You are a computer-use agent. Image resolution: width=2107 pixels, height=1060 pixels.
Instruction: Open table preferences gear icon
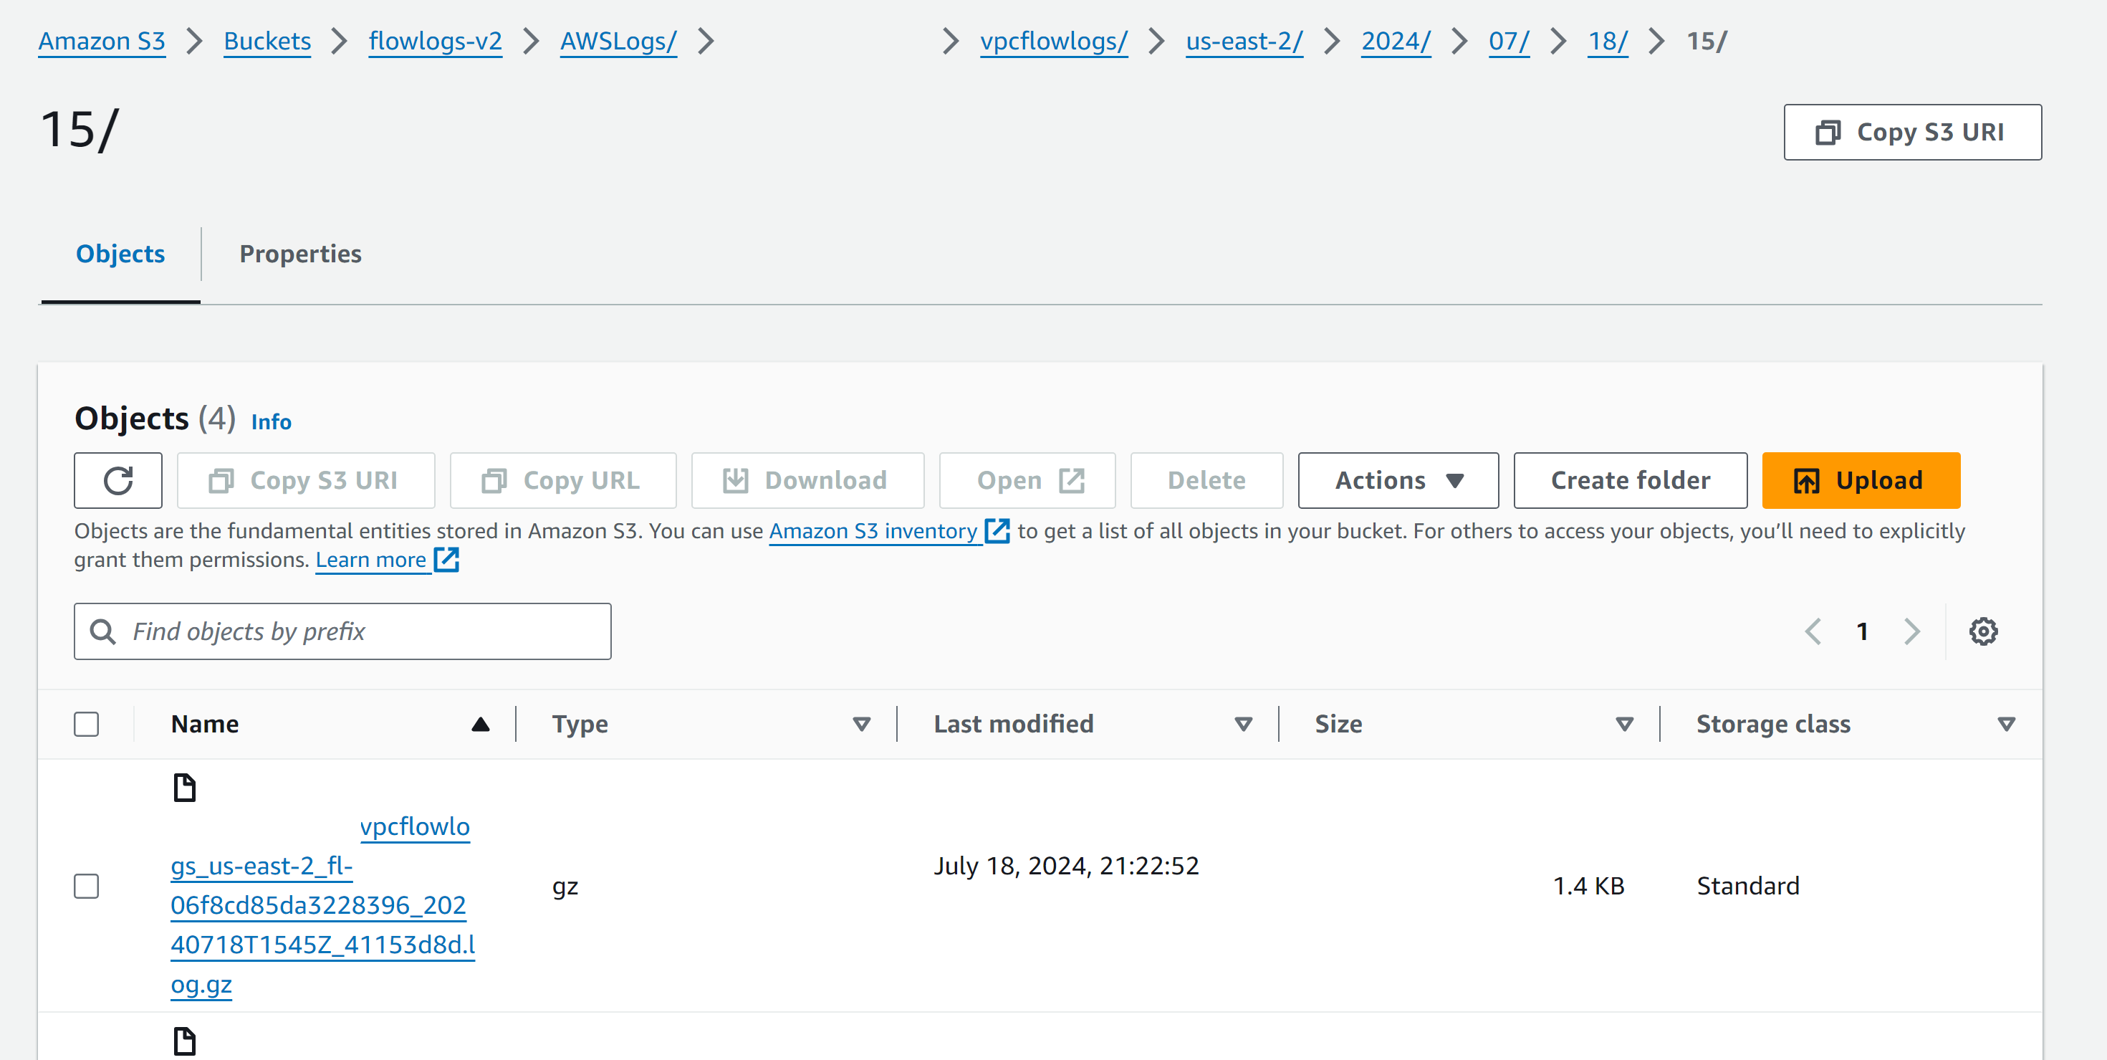tap(1982, 631)
